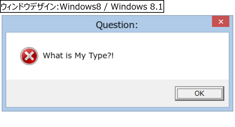The width and height of the screenshot is (235, 127).
Task: Click the white space above the error icon
Action: tap(29, 40)
